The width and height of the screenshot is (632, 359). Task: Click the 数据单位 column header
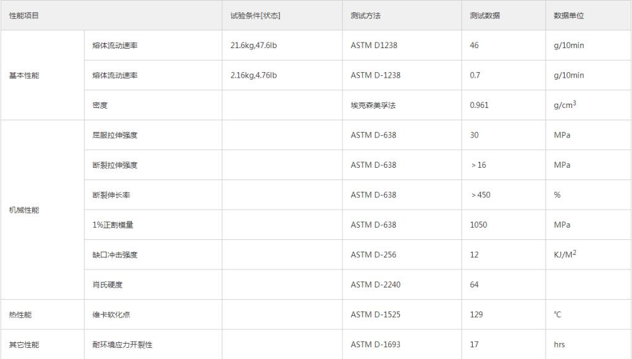pyautogui.click(x=568, y=15)
